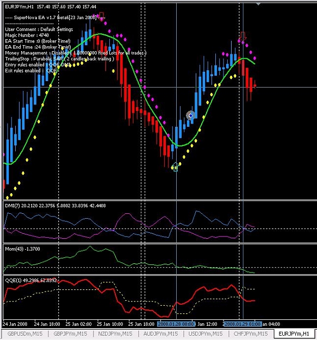Click the chart shift triangle marker
This screenshot has width=317, height=340.
[258, 4]
